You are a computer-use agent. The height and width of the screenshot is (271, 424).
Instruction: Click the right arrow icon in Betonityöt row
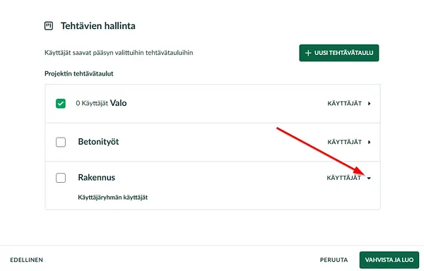pos(369,142)
